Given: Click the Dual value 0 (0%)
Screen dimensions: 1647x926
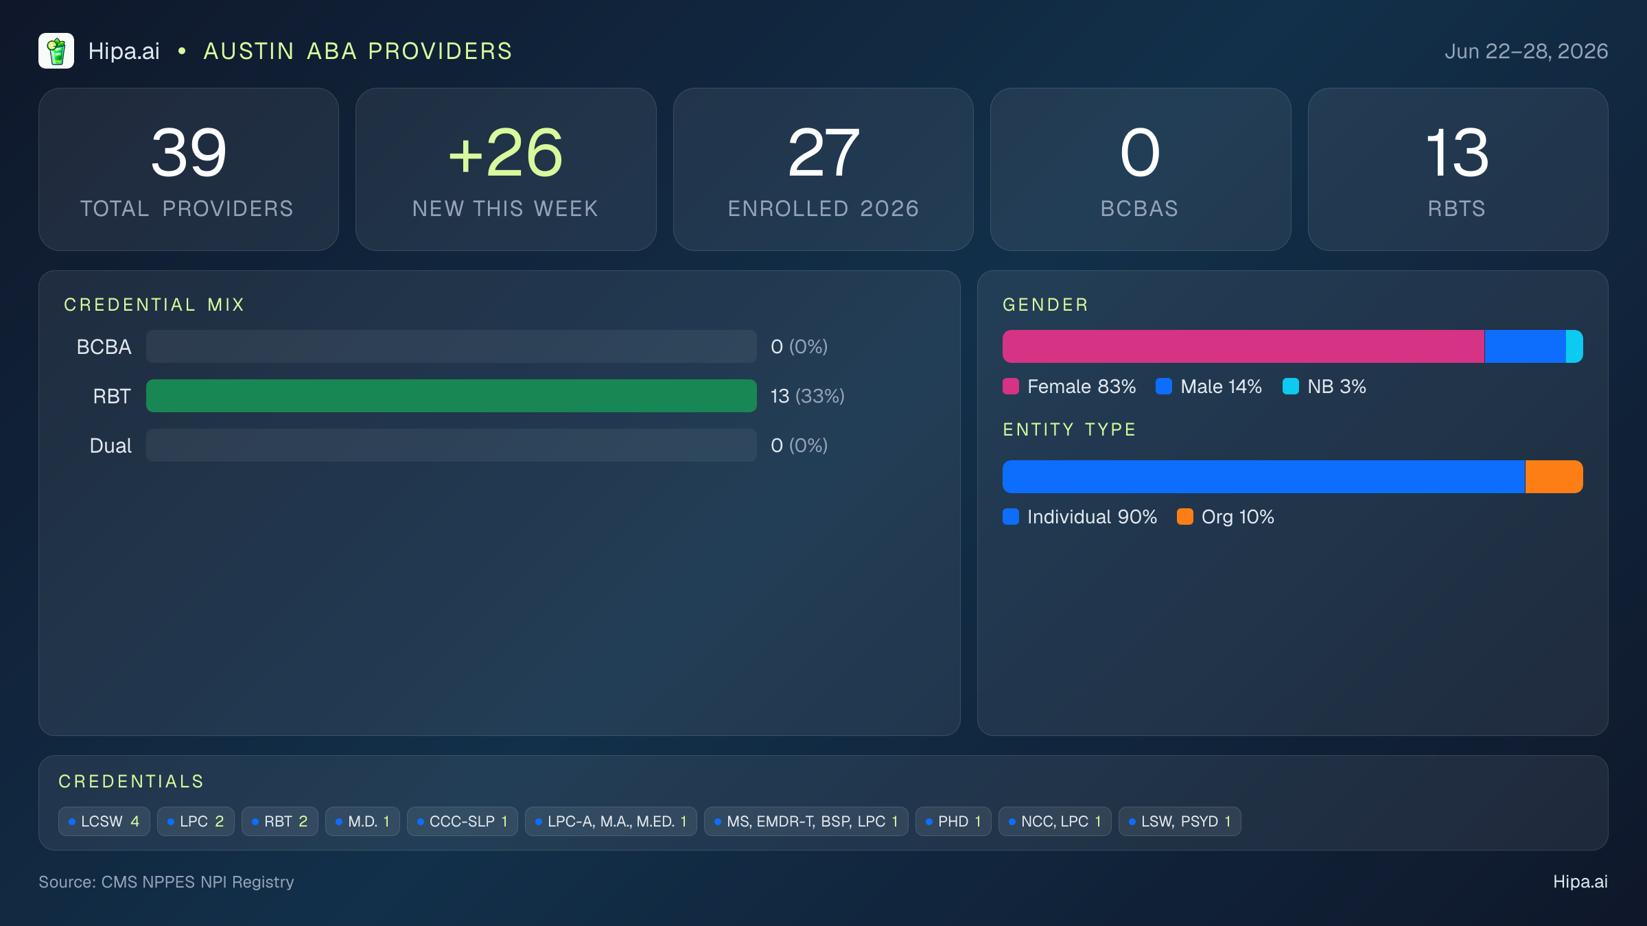Looking at the screenshot, I should coord(799,445).
